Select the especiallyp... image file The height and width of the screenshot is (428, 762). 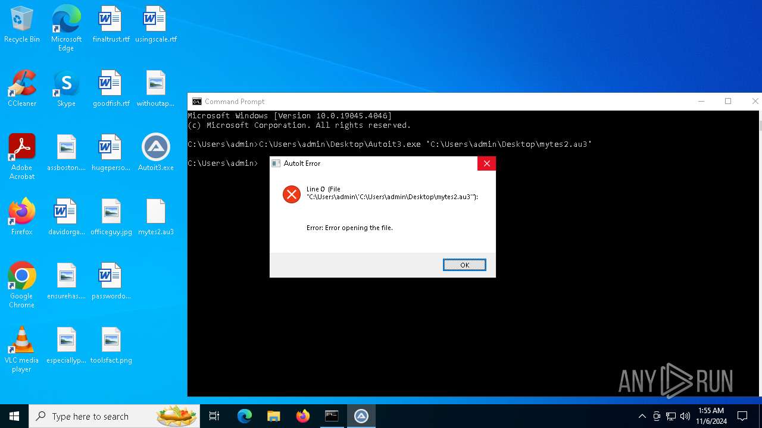(66, 345)
